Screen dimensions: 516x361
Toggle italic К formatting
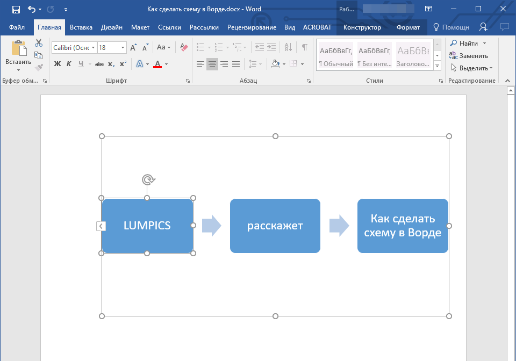click(x=69, y=64)
